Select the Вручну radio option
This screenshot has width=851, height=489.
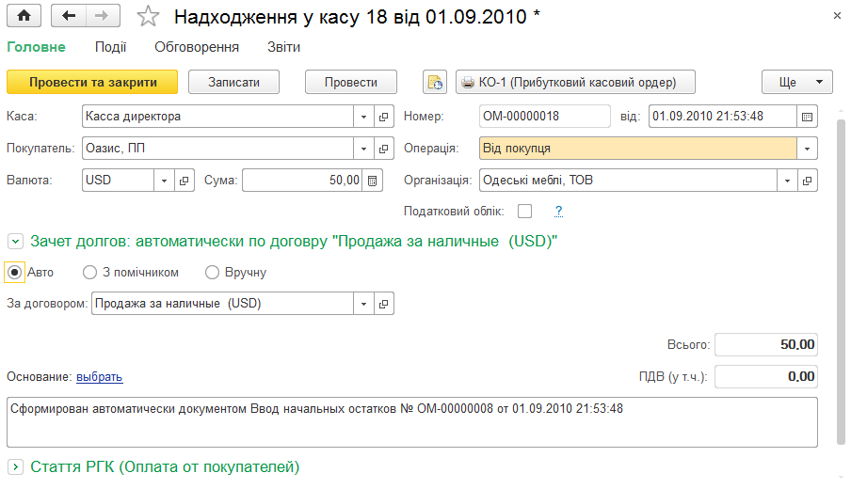pos(212,272)
